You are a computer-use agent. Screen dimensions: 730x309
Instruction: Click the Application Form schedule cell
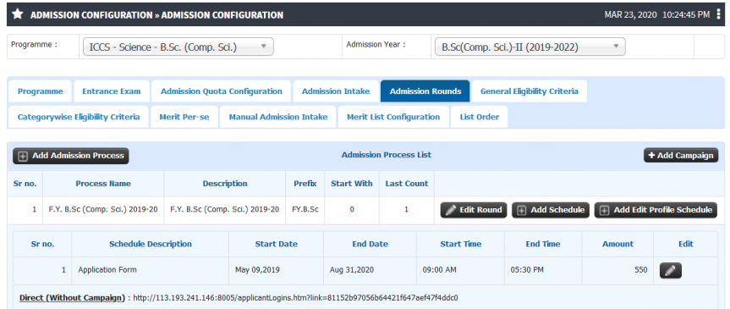(x=151, y=270)
